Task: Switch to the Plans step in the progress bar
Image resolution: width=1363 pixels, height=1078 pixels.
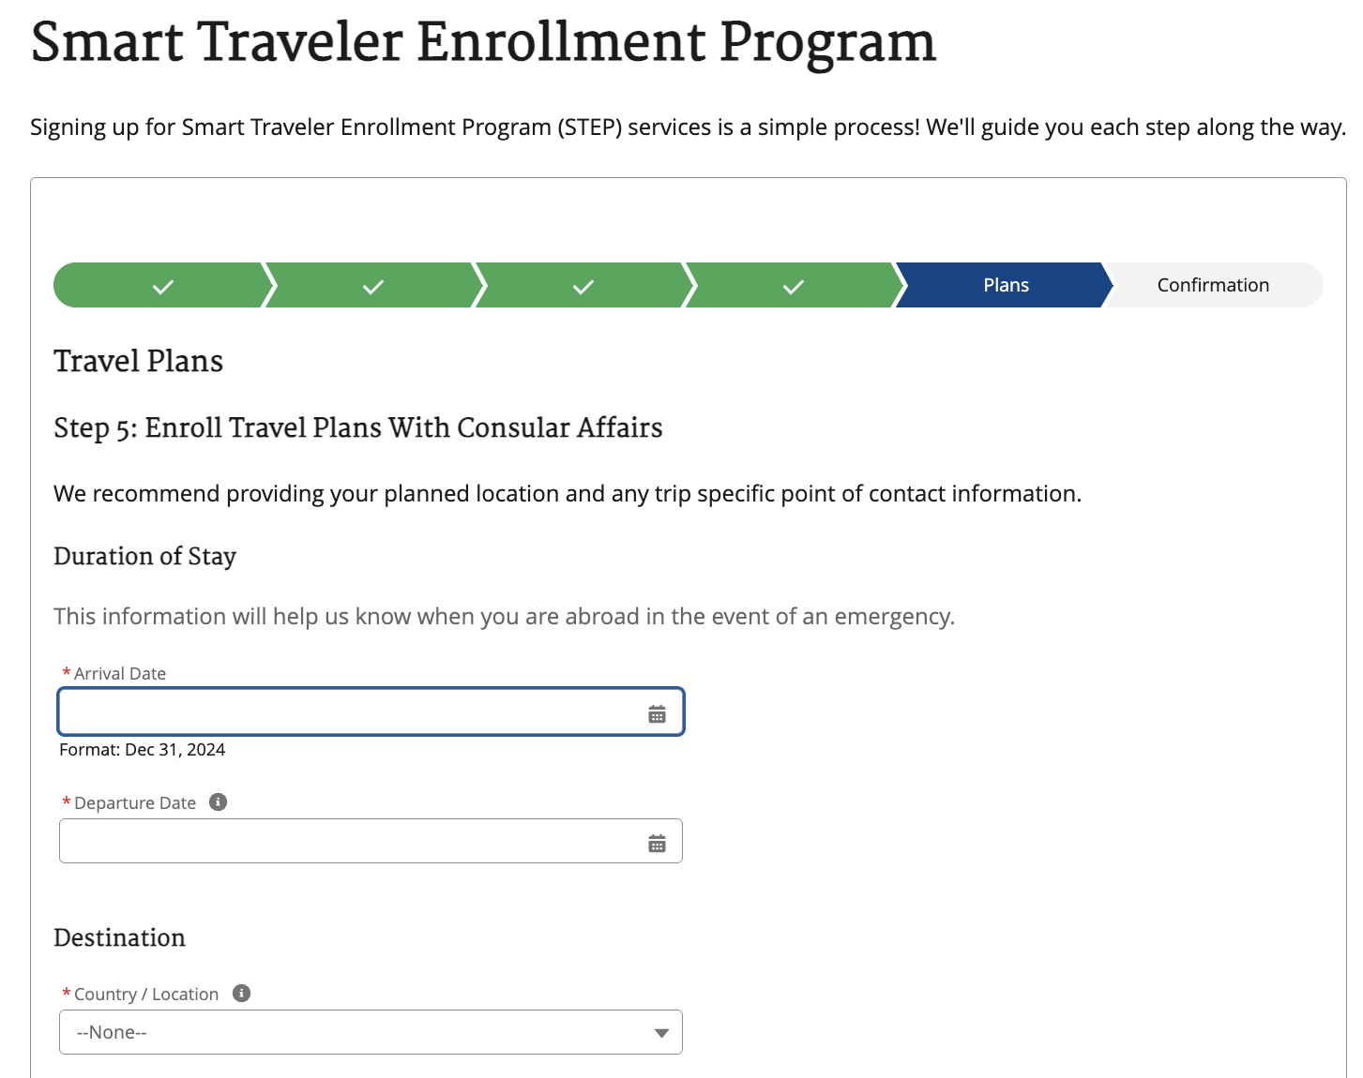Action: [1004, 285]
